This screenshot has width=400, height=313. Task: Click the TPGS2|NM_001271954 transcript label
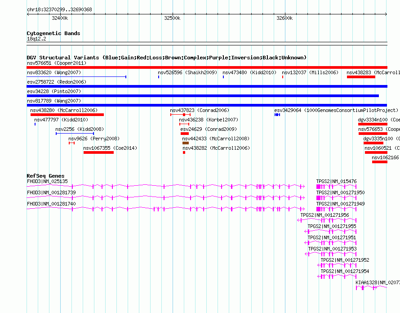coord(345,271)
